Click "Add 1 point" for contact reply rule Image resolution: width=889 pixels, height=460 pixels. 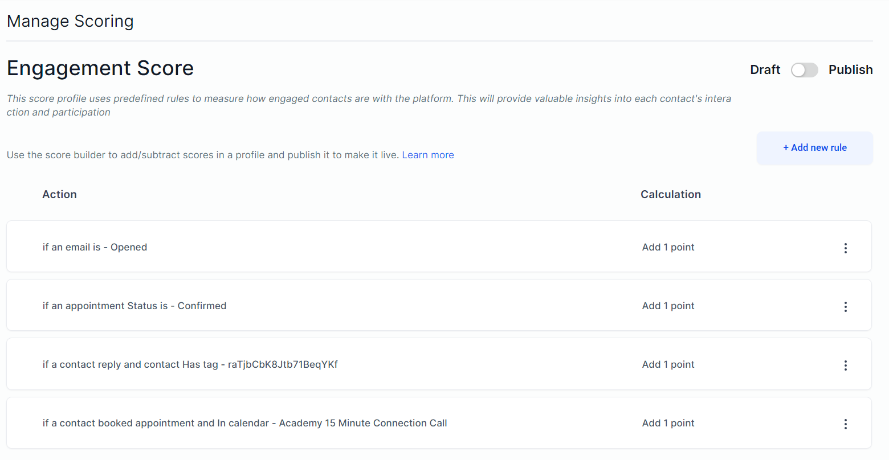[668, 364]
